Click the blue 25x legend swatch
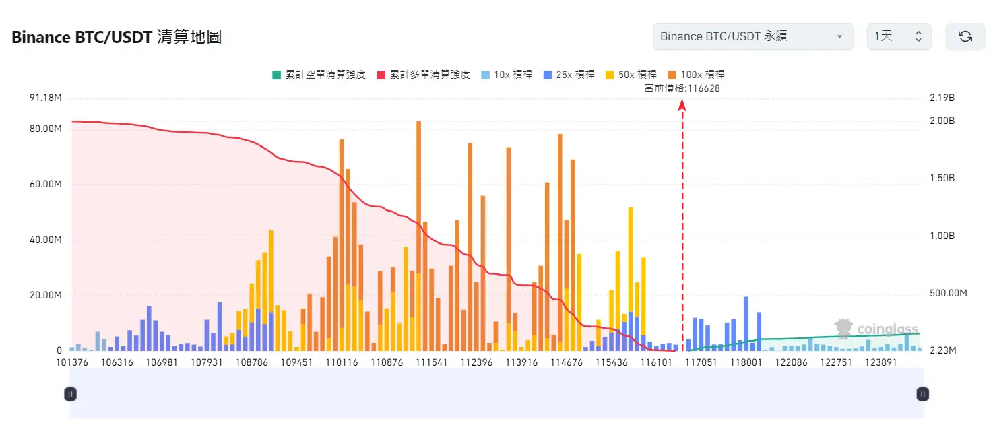 pyautogui.click(x=548, y=75)
